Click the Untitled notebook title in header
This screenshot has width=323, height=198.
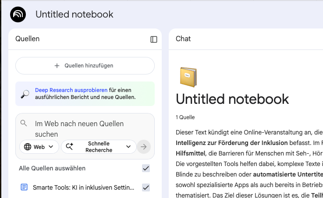click(74, 14)
